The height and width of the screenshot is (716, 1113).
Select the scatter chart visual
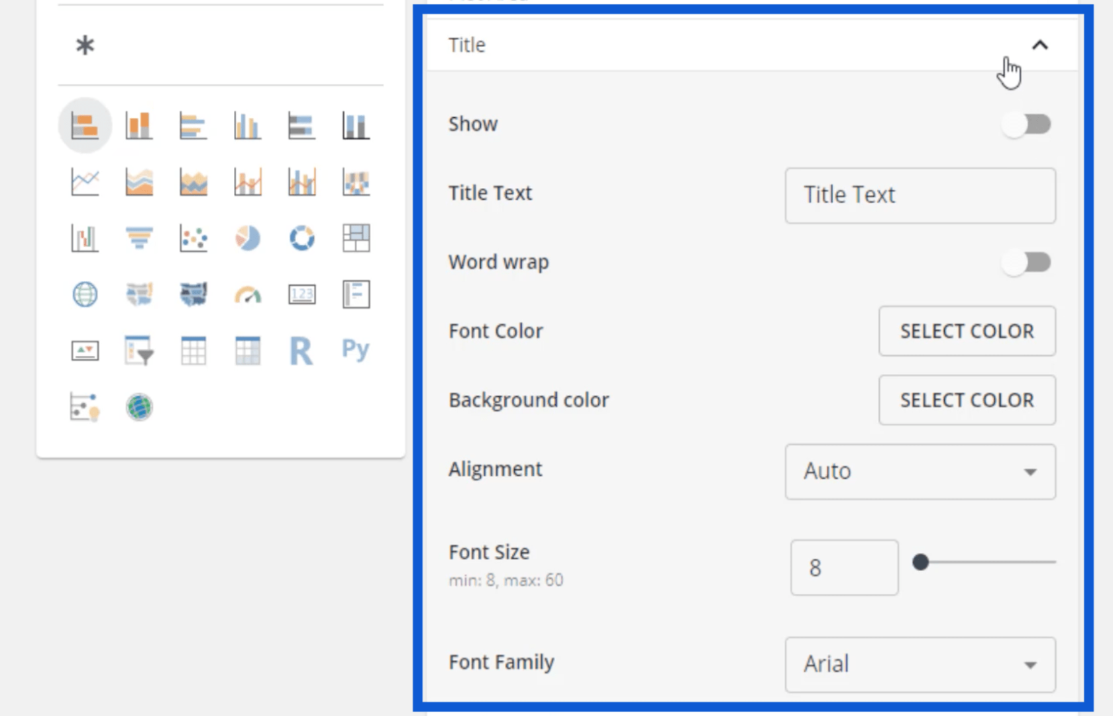tap(193, 238)
